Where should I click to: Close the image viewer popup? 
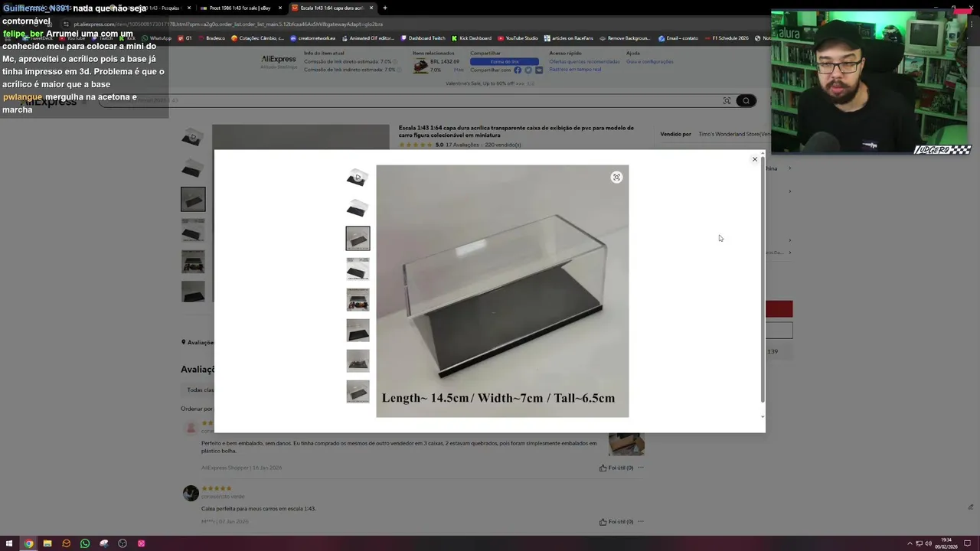(x=754, y=159)
